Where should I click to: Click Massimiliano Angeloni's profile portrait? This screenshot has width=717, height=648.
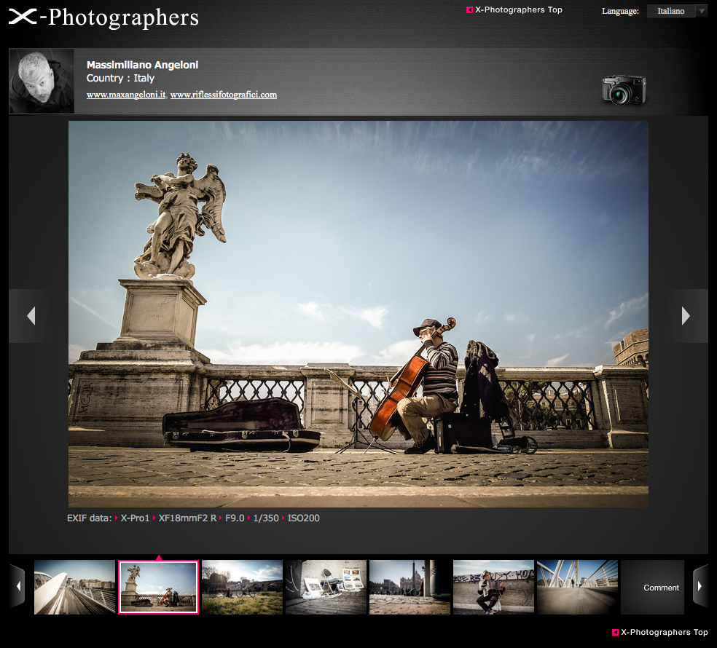(42, 81)
